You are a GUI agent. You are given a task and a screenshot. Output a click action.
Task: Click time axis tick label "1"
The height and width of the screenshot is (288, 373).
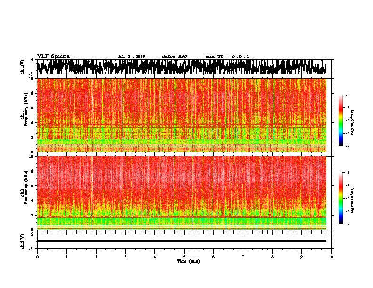(x=66, y=257)
